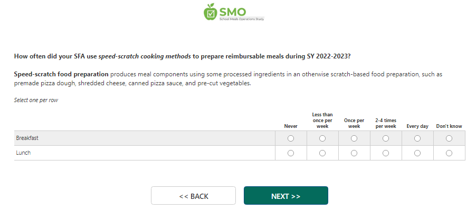
Task: Select Every day for Breakfast
Action: pyautogui.click(x=417, y=138)
